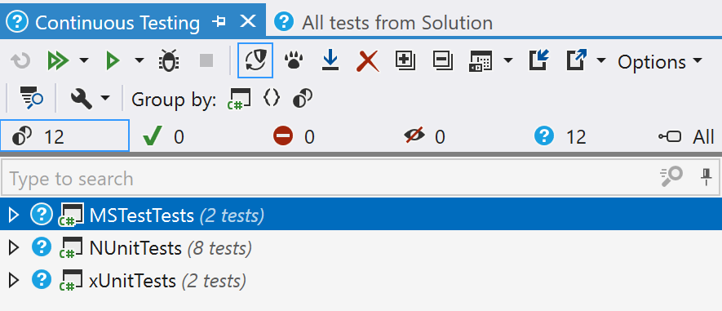Viewport: 722px width, 311px height.
Task: Select the xUnitTests project row
Action: point(361,280)
